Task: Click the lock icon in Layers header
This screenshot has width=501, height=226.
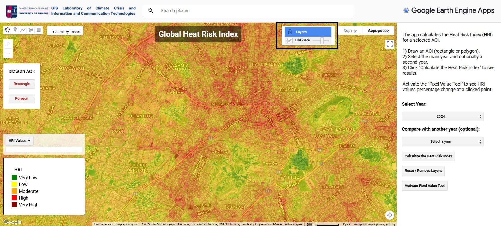Action: click(x=290, y=32)
